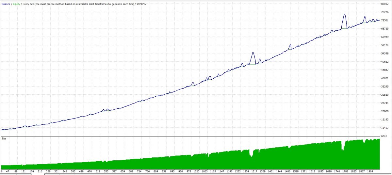Viewport: 392px width, 175px height.
Task: Click trade number 555 on the horizontal axis
Action: [106, 171]
